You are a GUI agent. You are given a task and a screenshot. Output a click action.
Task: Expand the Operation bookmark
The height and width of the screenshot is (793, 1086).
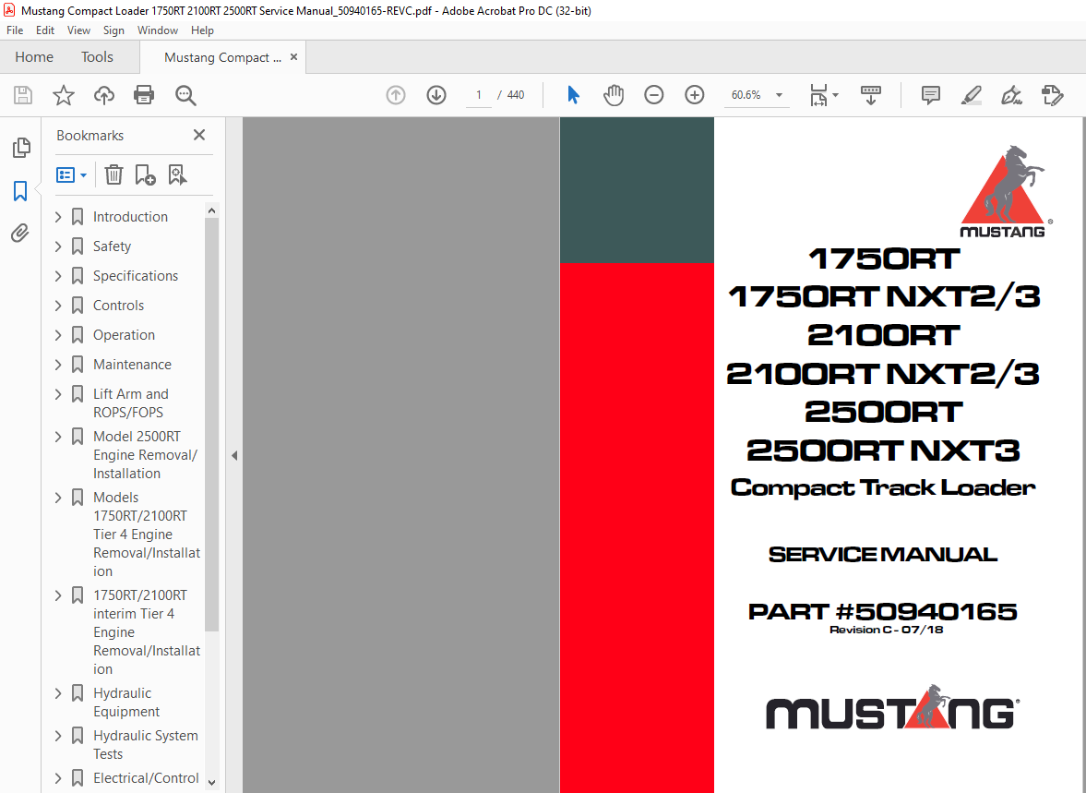[x=58, y=335]
